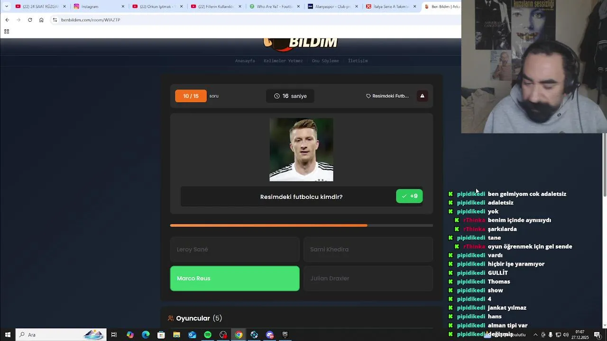607x341 pixels.
Task: Switch to the Fillerin Kullanıldığı tab
Action: [x=216, y=6]
